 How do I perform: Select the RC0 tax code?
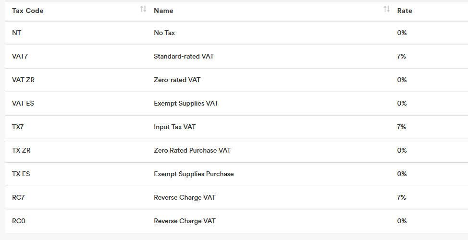click(18, 221)
